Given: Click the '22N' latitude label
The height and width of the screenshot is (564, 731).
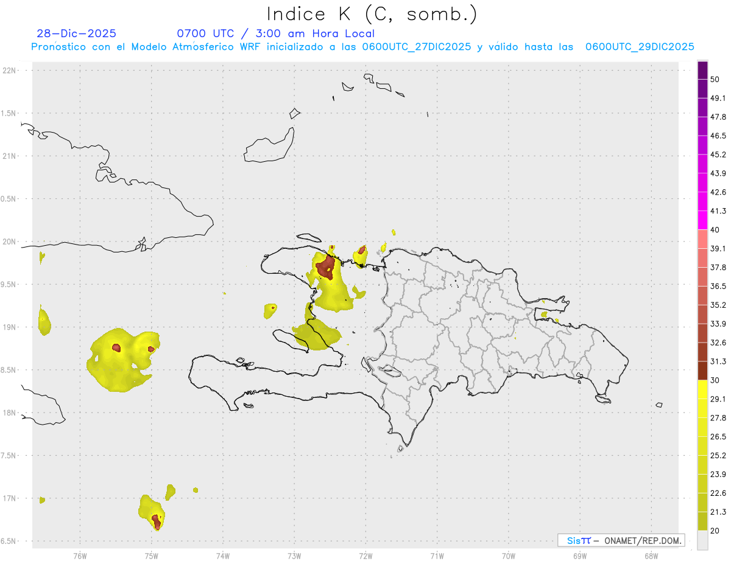Looking at the screenshot, I should coord(9,71).
